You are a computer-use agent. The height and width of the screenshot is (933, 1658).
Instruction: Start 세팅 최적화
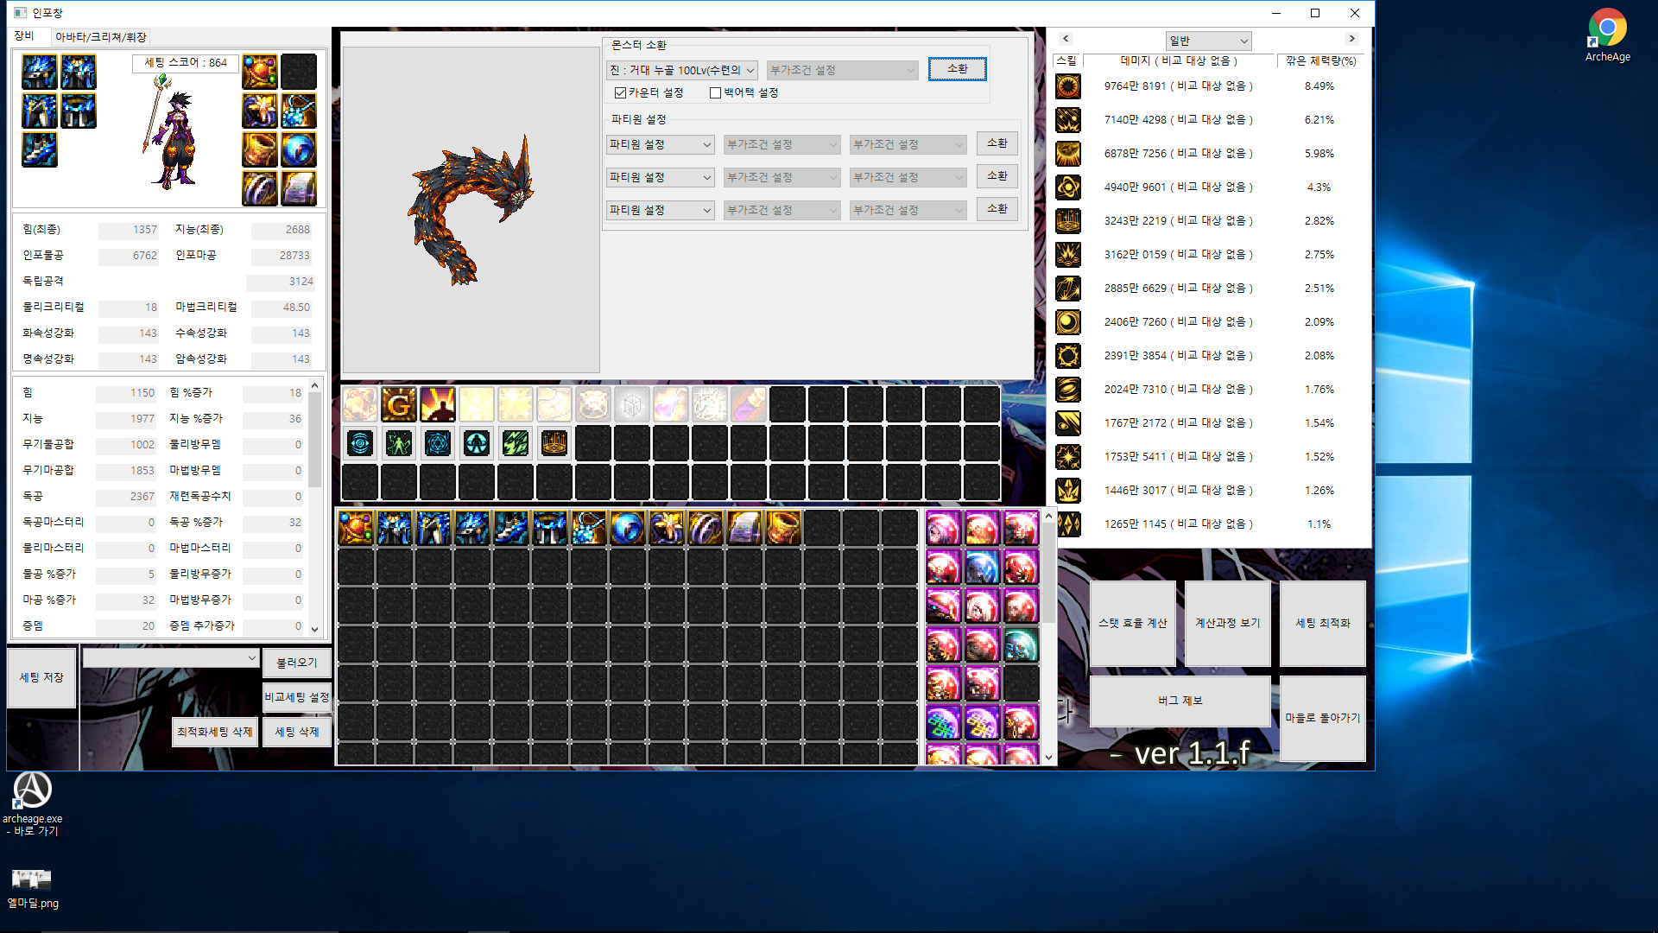pyautogui.click(x=1322, y=623)
